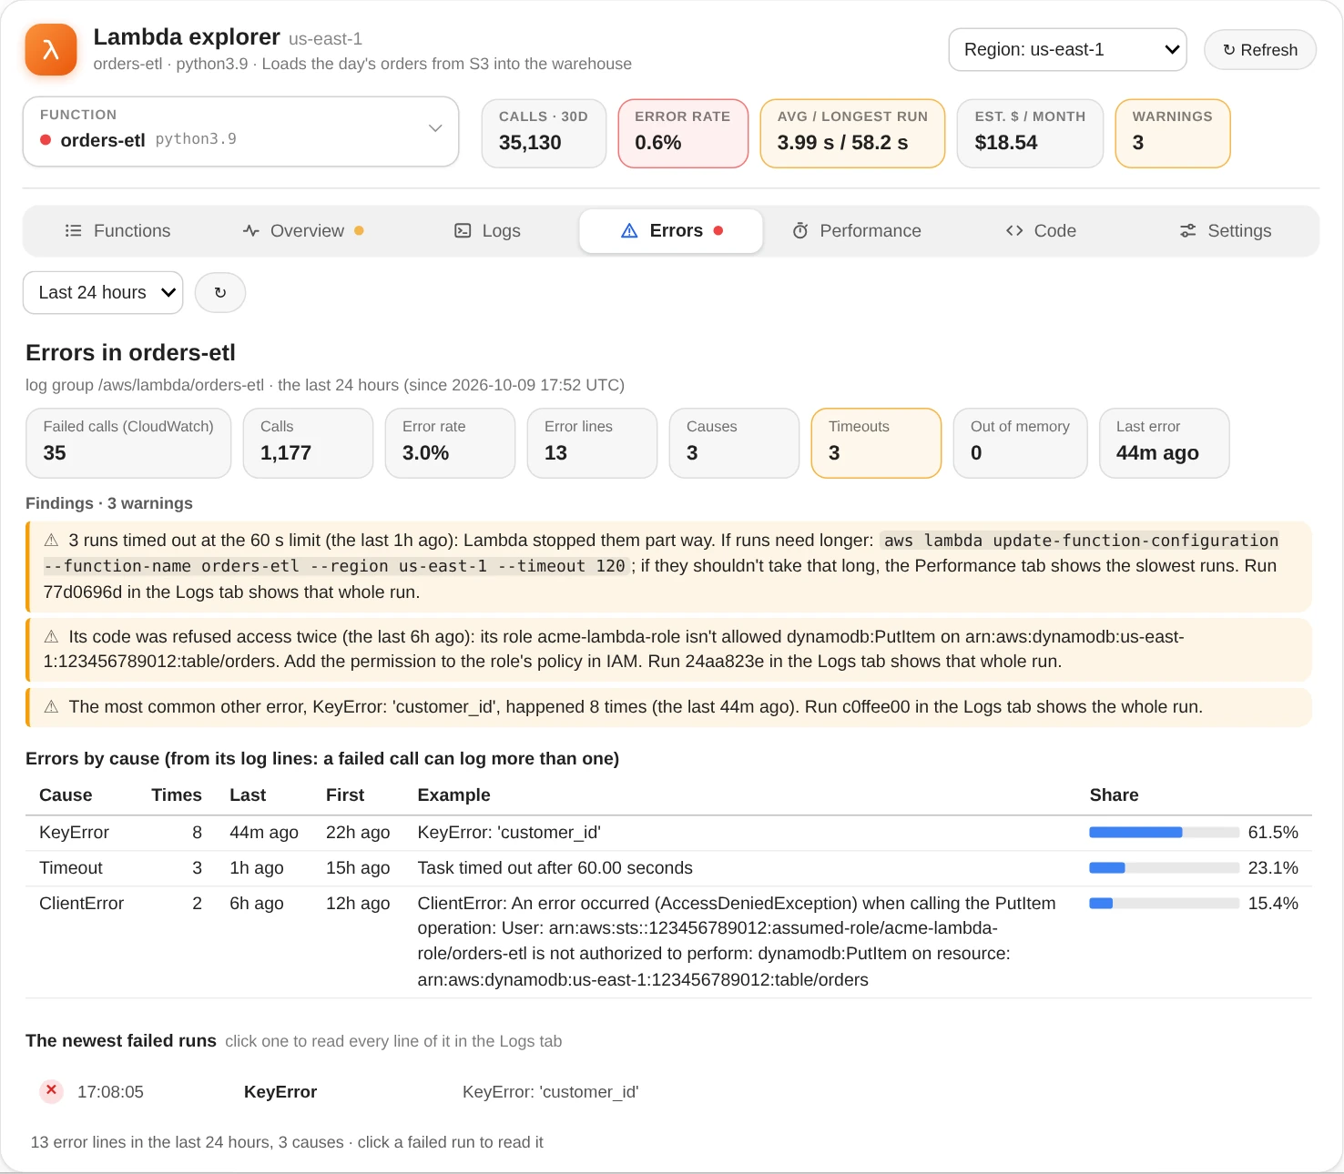
Task: Click the Timeout 23.1% share bar
Action: click(x=1164, y=868)
